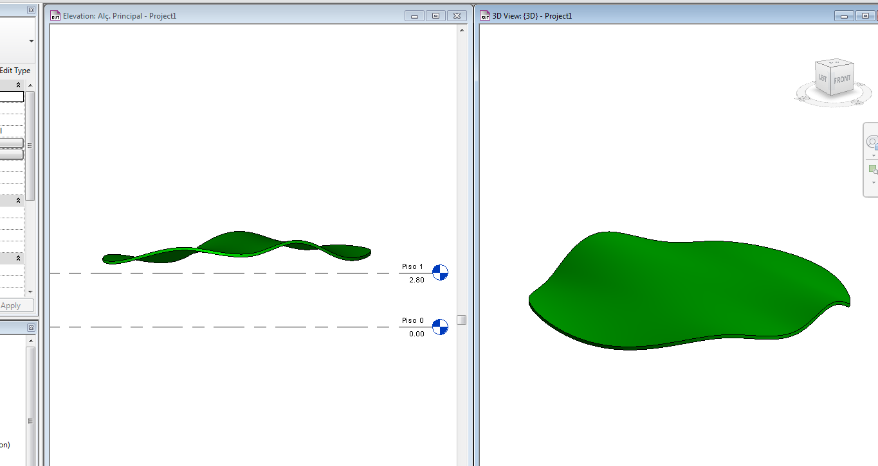Select the "Piso 1" level name
The width and height of the screenshot is (878, 466).
(x=412, y=266)
